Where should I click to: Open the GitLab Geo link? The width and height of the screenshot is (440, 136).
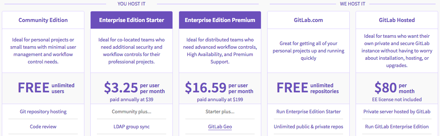tap(220, 126)
